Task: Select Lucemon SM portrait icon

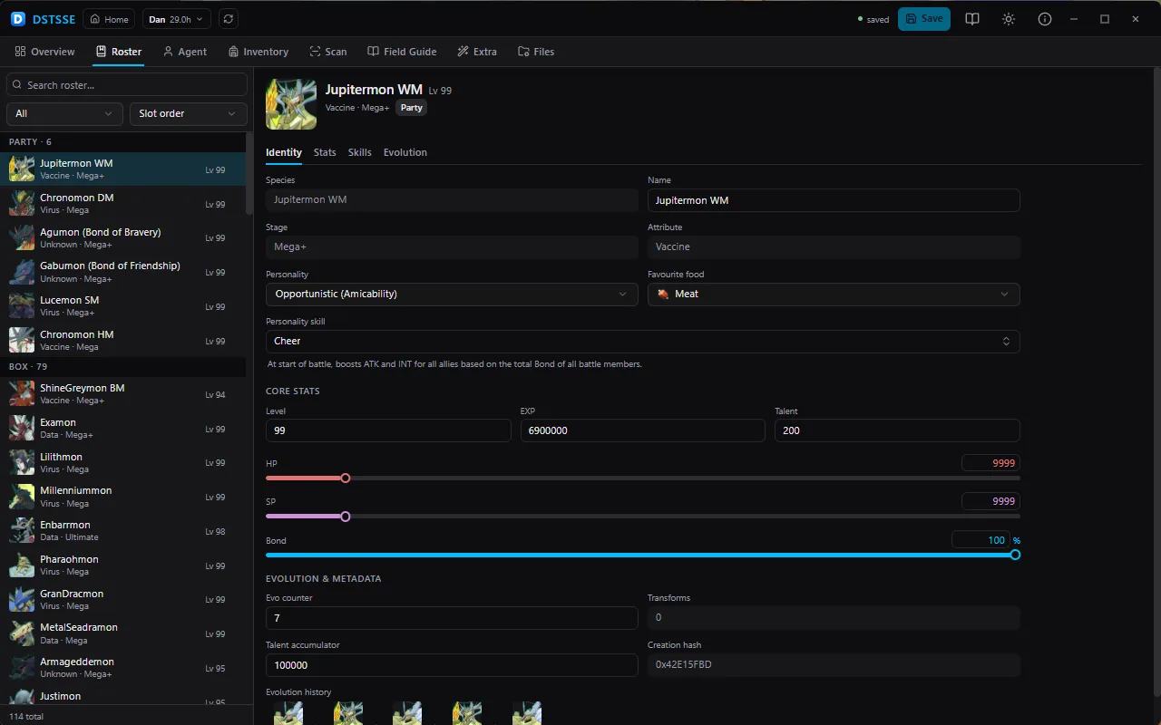Action: 22,306
